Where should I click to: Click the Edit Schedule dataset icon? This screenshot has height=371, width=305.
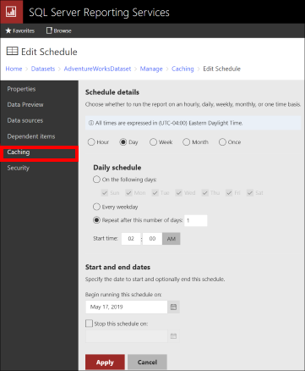pyautogui.click(x=12, y=51)
